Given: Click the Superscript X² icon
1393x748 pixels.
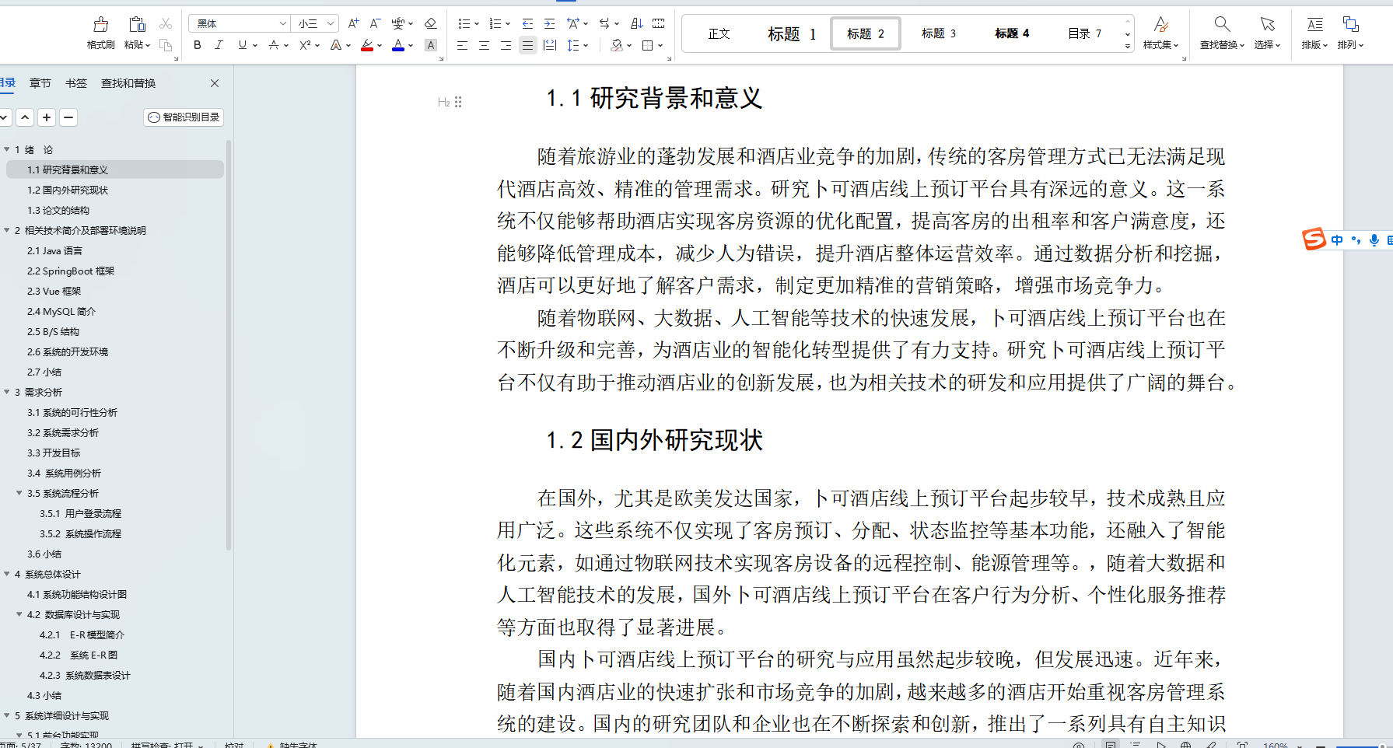Looking at the screenshot, I should 306,45.
